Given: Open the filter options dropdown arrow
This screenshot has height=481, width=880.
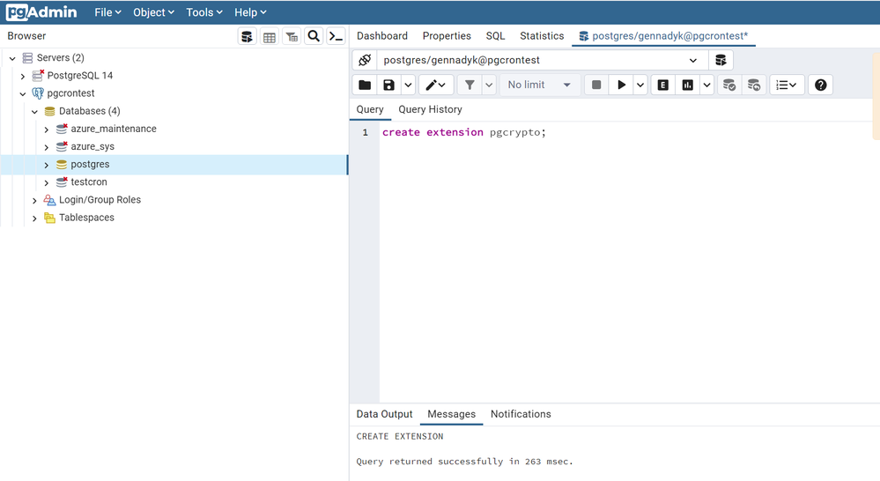Looking at the screenshot, I should 489,85.
